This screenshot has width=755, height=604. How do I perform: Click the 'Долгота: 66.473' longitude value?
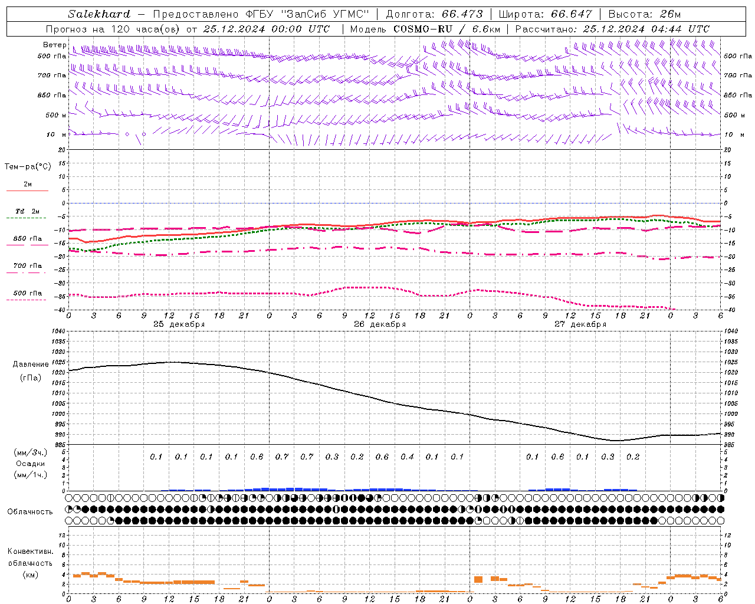(x=434, y=14)
